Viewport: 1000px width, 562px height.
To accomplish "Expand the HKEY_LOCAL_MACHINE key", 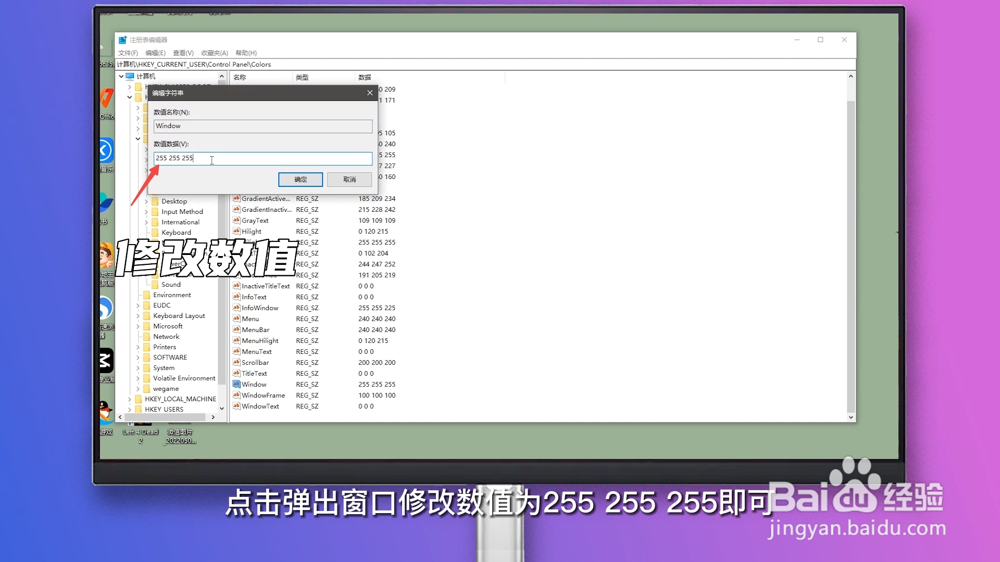I will coord(129,399).
